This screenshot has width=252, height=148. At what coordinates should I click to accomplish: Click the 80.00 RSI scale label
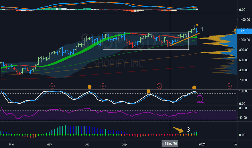tap(243, 108)
